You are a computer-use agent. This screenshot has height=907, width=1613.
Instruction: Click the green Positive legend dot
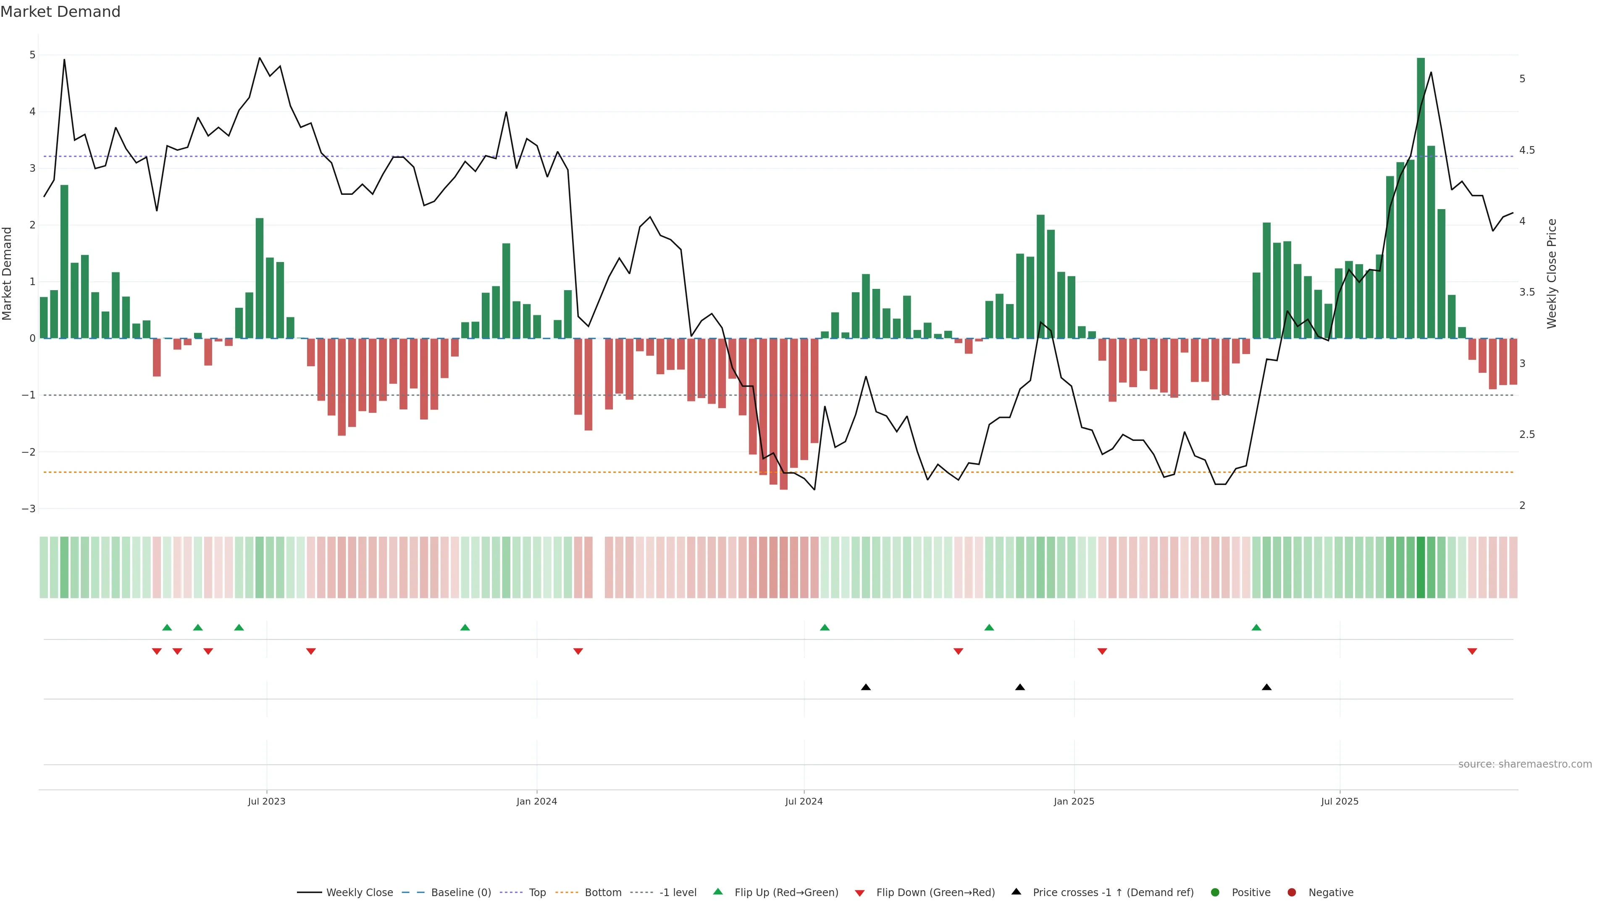[x=1215, y=893]
